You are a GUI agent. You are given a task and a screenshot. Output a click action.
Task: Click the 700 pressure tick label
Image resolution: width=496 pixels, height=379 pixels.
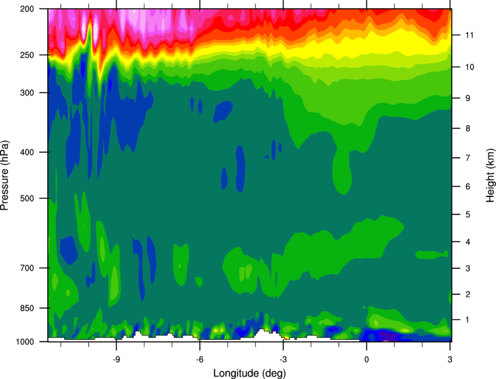click(x=27, y=268)
